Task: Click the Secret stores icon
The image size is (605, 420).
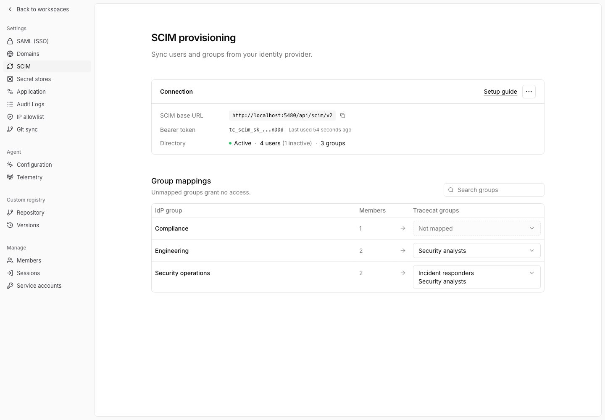Action: click(10, 79)
